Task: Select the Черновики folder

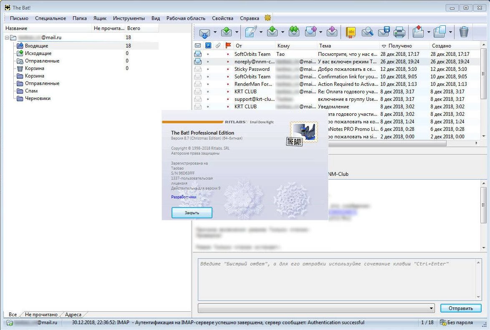Action: pos(38,98)
